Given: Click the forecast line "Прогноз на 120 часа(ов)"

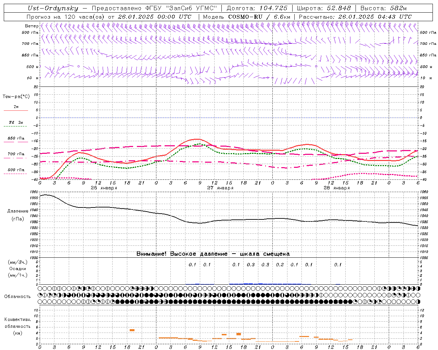Looking at the screenshot, I should [66, 17].
